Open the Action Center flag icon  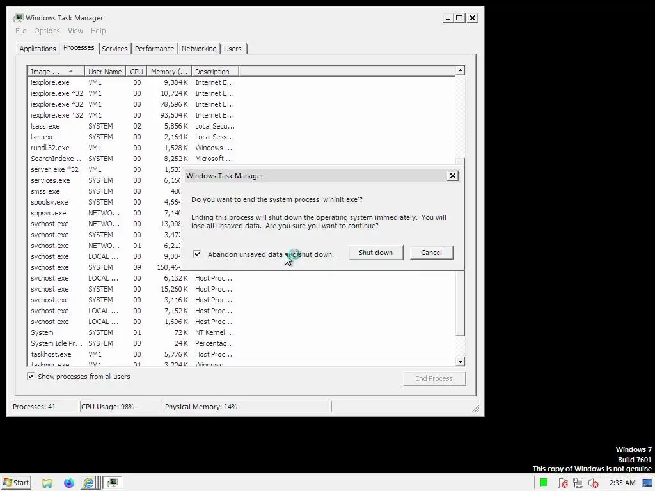[562, 483]
